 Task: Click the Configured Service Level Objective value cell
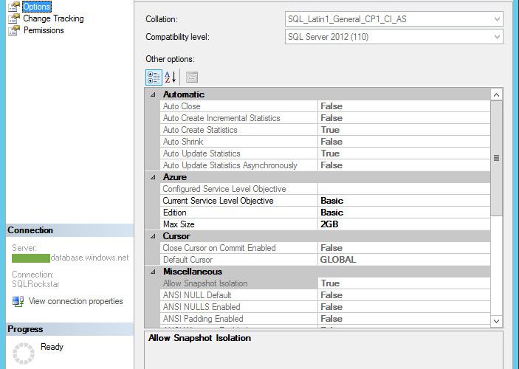404,189
